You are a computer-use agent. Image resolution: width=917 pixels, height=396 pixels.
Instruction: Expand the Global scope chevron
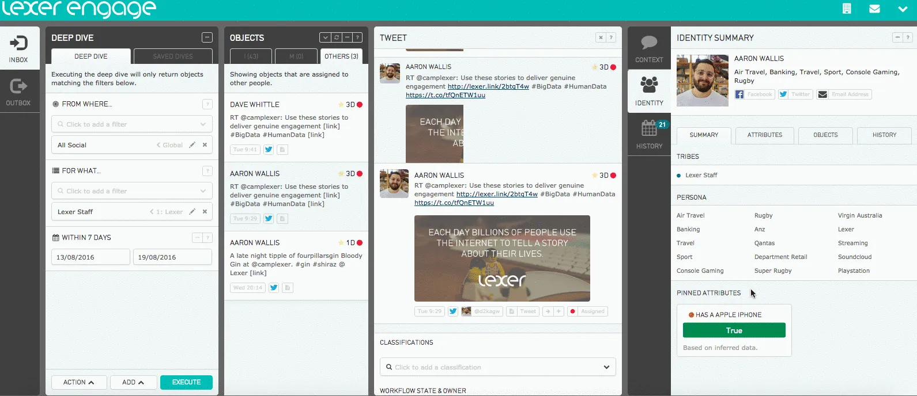(x=159, y=145)
